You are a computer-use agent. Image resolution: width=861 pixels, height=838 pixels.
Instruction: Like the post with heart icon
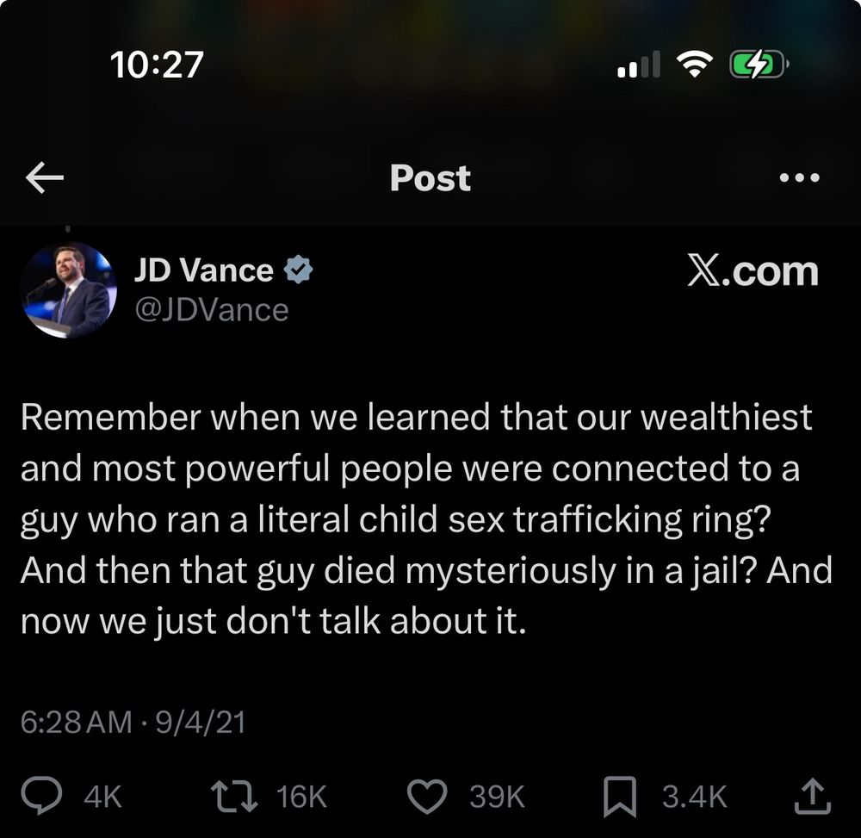point(427,797)
